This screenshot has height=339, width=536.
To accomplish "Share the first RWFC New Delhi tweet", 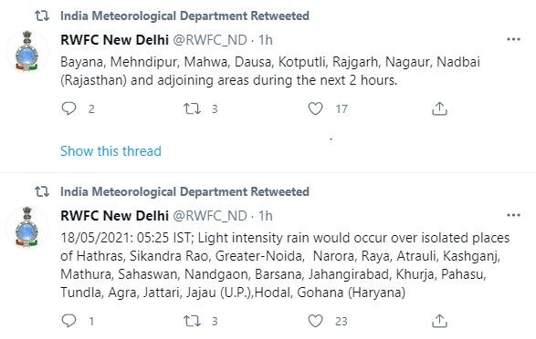I will point(439,108).
